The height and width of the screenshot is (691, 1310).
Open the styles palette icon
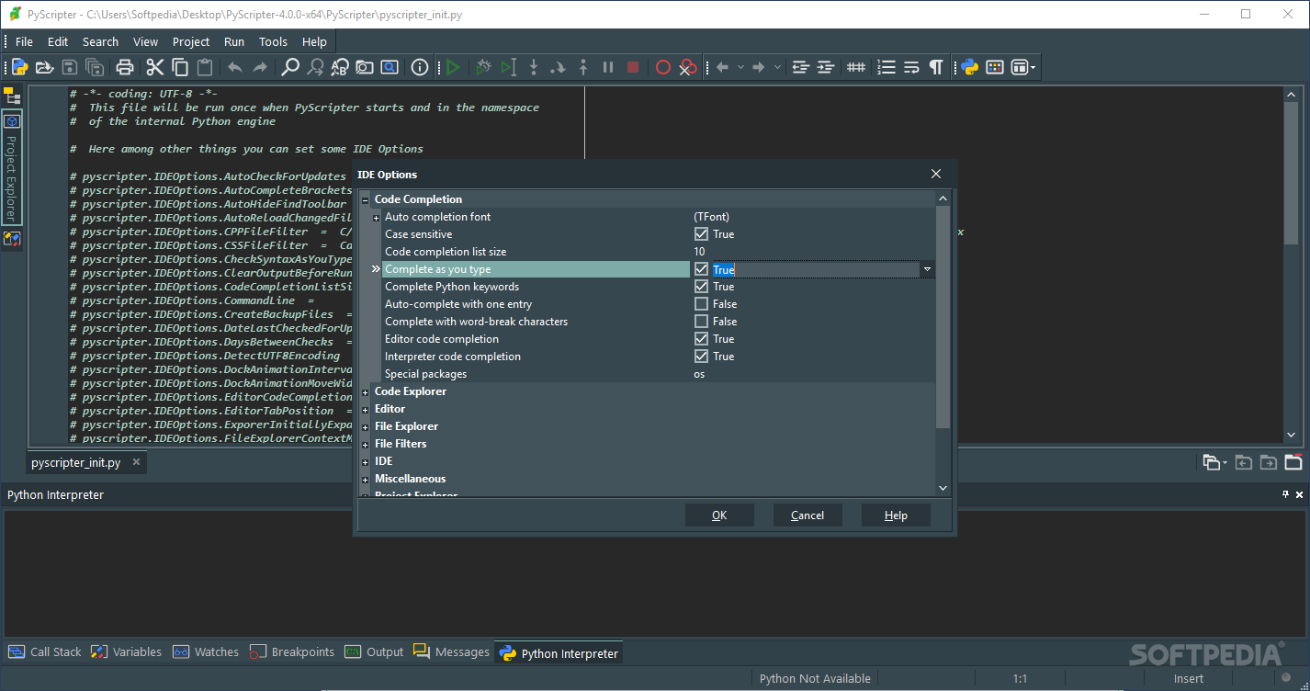point(995,67)
